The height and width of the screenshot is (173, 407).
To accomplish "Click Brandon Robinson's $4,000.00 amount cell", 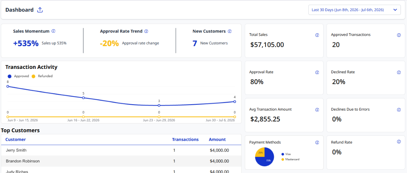I will [219, 161].
